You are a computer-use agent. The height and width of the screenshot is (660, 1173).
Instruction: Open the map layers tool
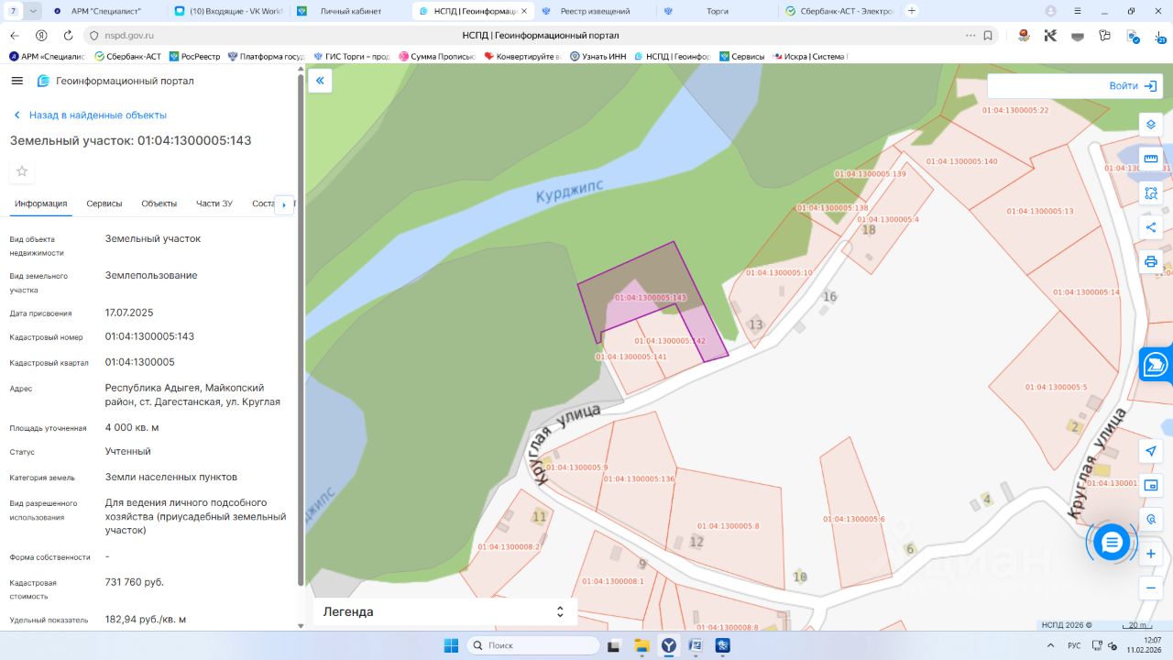click(1151, 125)
